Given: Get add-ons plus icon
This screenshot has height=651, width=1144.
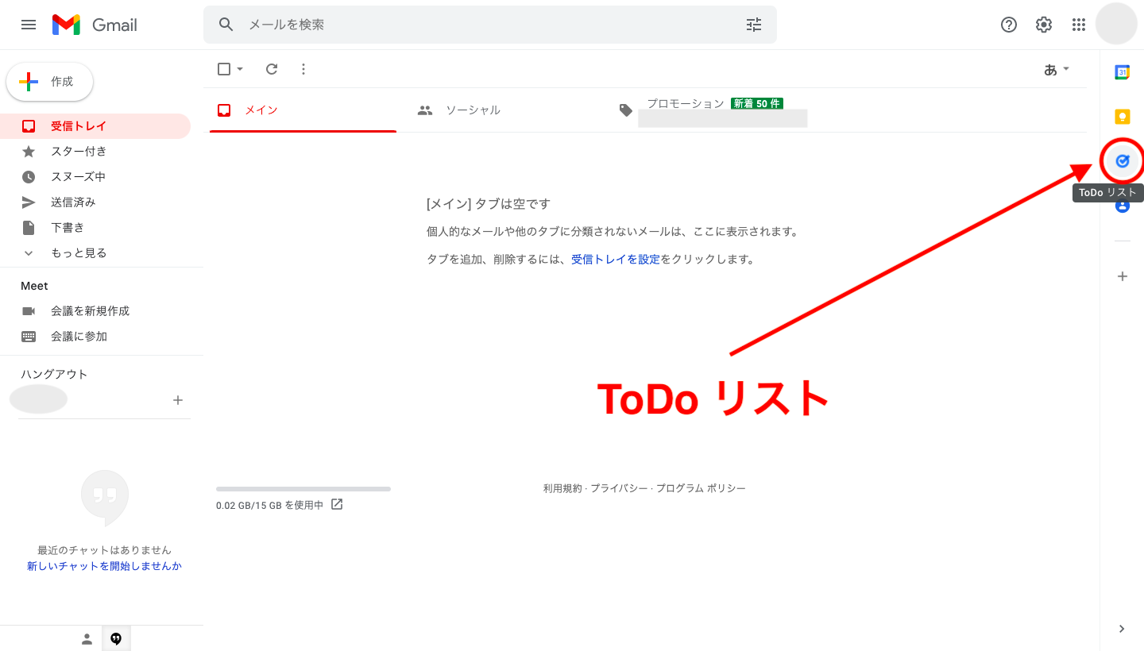Looking at the screenshot, I should point(1122,276).
